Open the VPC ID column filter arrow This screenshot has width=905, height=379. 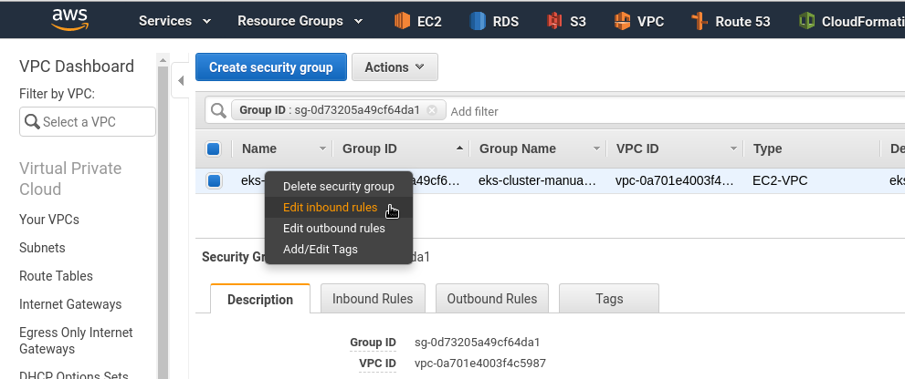coord(733,149)
